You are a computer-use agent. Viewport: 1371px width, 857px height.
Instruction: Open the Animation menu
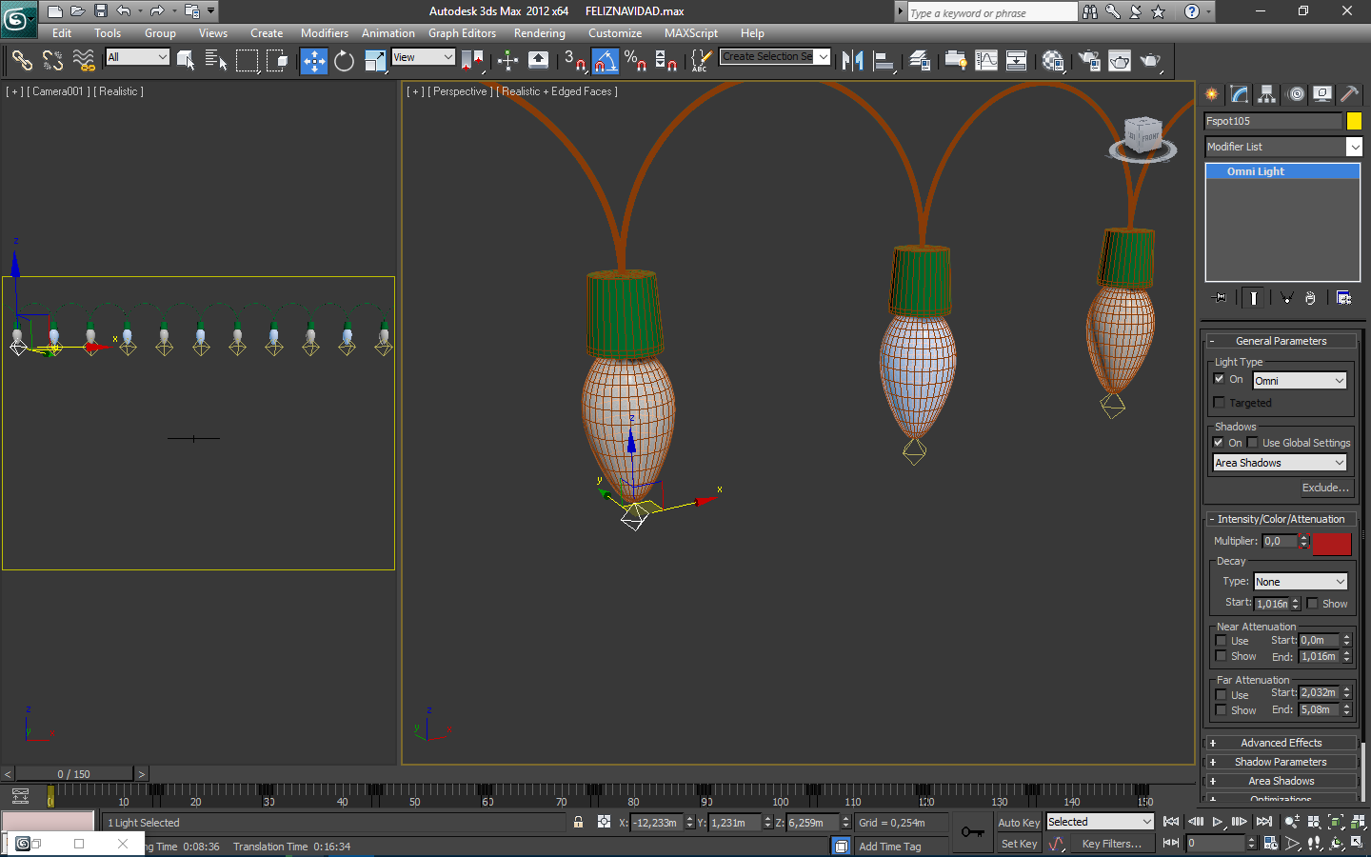coord(388,33)
